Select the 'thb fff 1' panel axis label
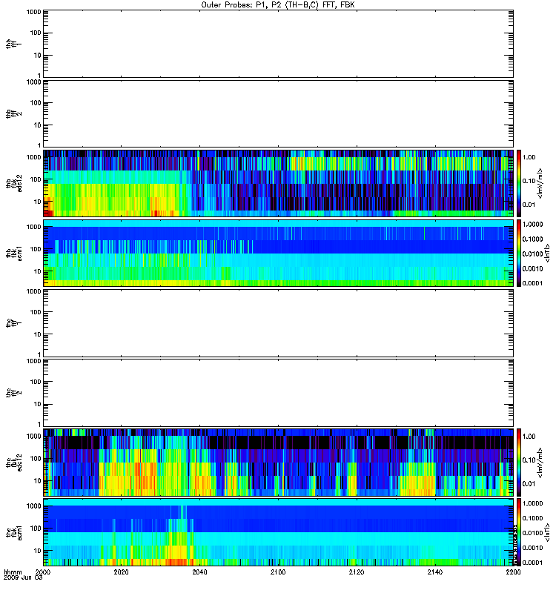The height and width of the screenshot is (593, 556). 13,44
